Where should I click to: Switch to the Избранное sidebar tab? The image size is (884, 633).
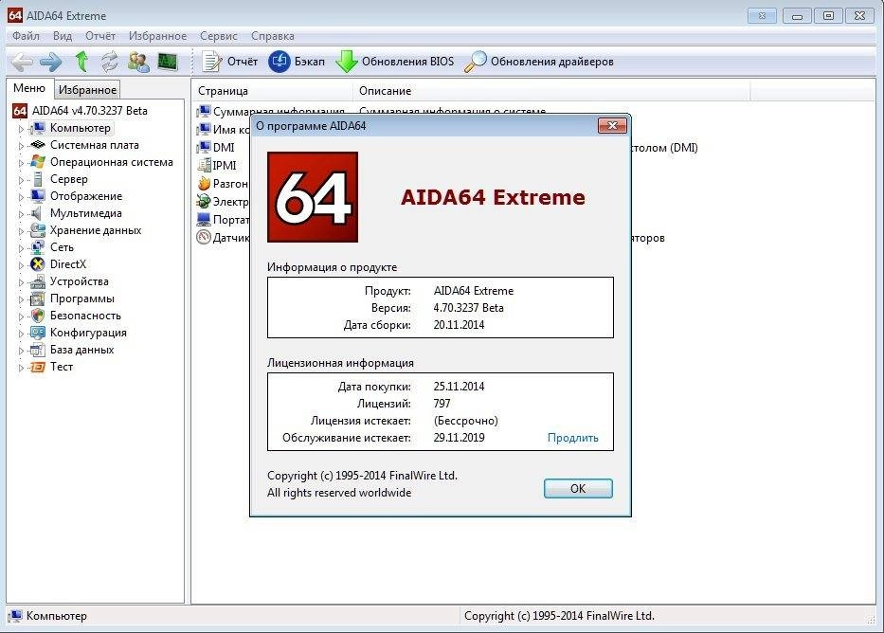[87, 90]
